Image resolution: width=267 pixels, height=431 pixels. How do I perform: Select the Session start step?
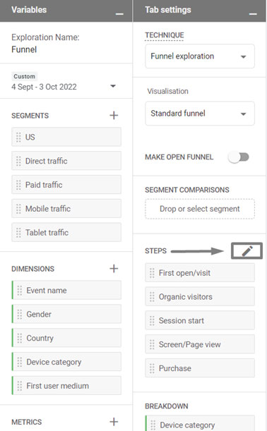(200, 320)
